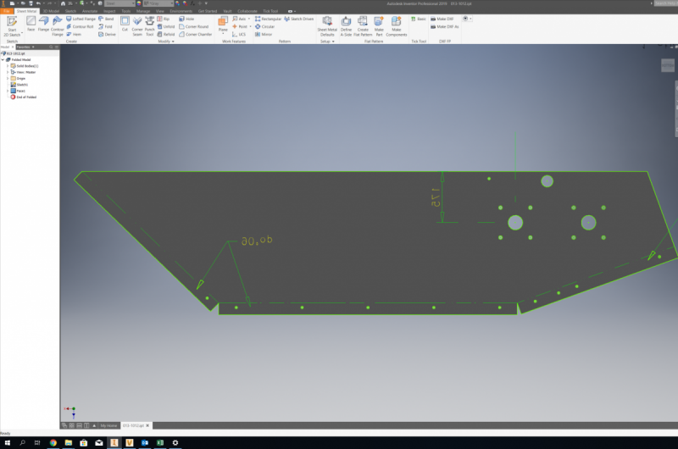Select the Cut tool
This screenshot has width=678, height=449.
pos(125,24)
